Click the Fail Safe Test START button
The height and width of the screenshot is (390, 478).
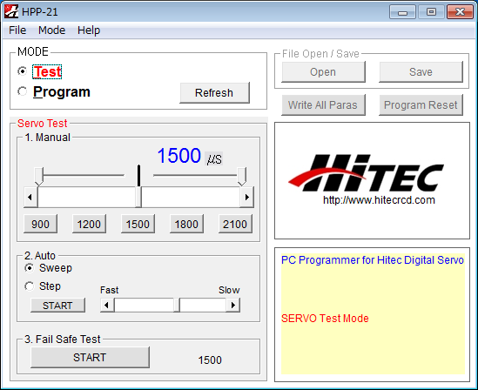click(x=90, y=357)
